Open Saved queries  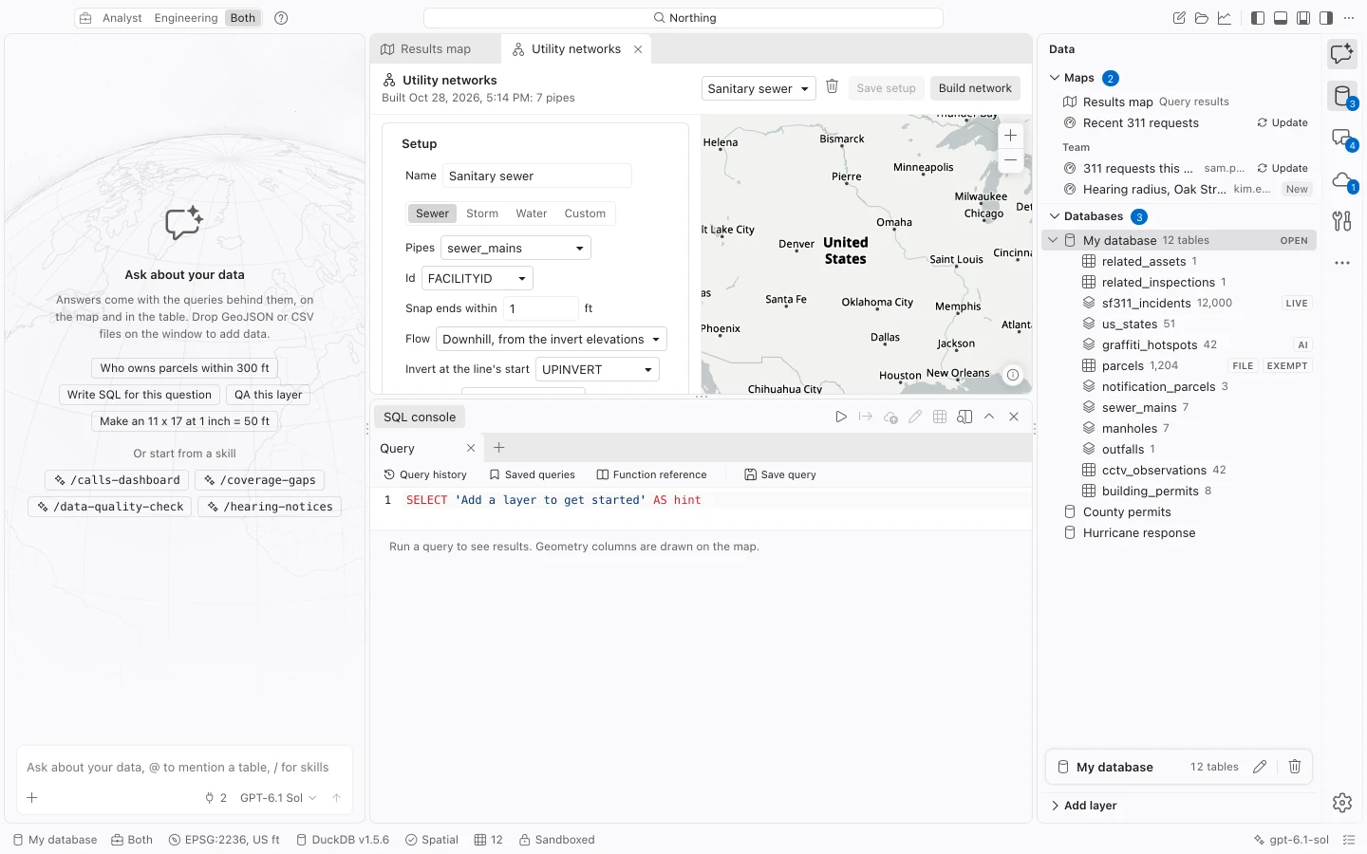pos(532,474)
